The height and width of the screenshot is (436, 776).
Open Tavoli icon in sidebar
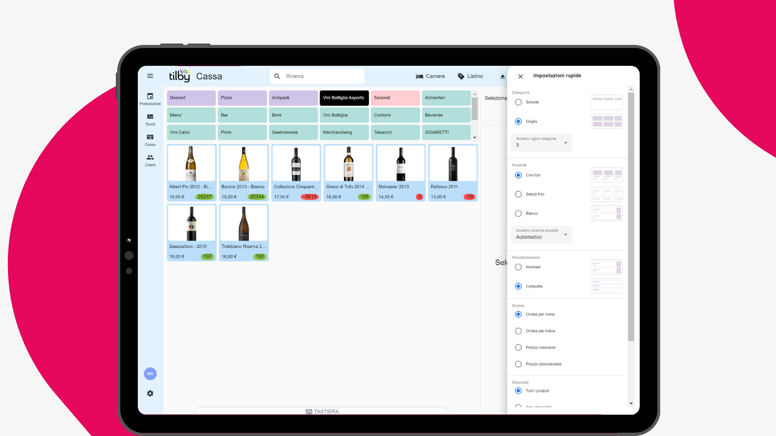click(150, 117)
